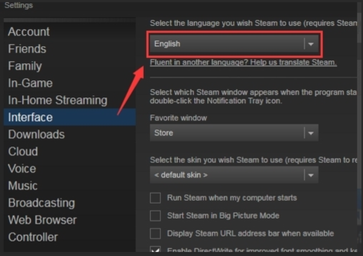Select In-Home Streaming in the sidebar
The image size is (363, 256).
click(70, 100)
